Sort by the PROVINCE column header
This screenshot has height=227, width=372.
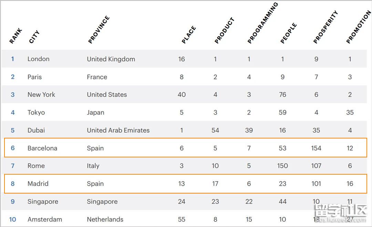pos(99,30)
